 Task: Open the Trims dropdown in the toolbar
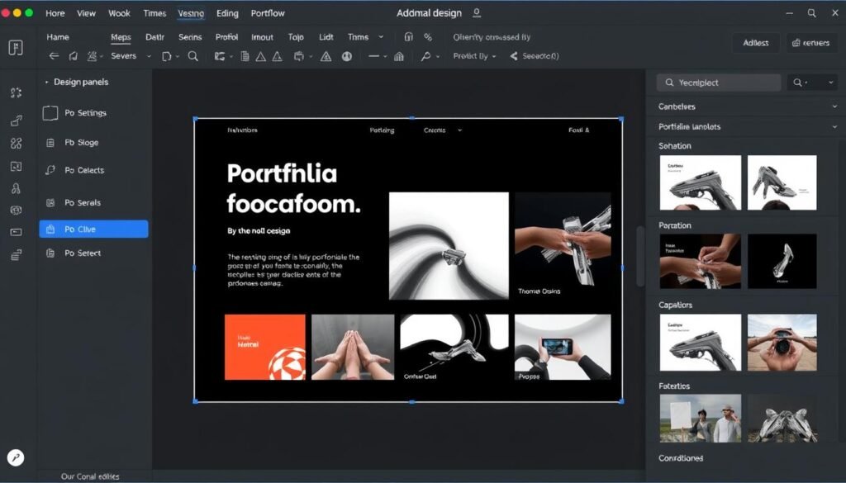tap(366, 37)
